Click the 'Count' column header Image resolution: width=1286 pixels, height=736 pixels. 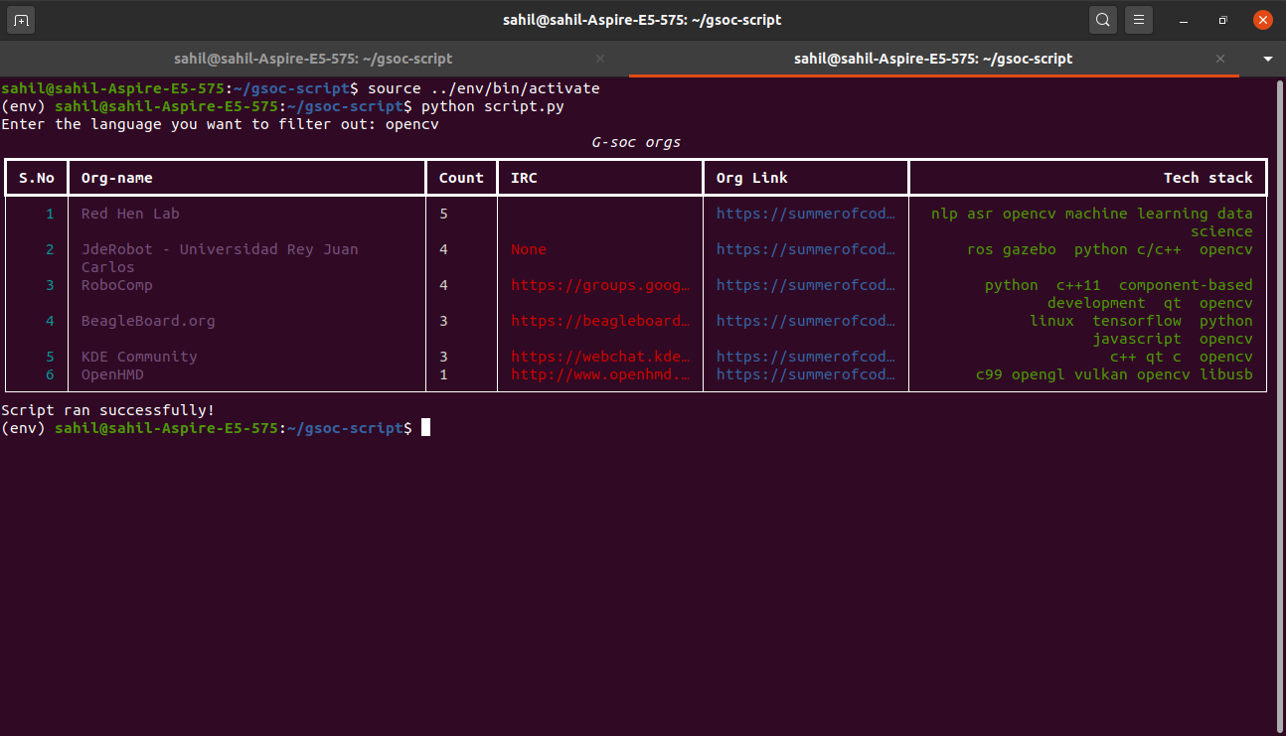pos(461,178)
